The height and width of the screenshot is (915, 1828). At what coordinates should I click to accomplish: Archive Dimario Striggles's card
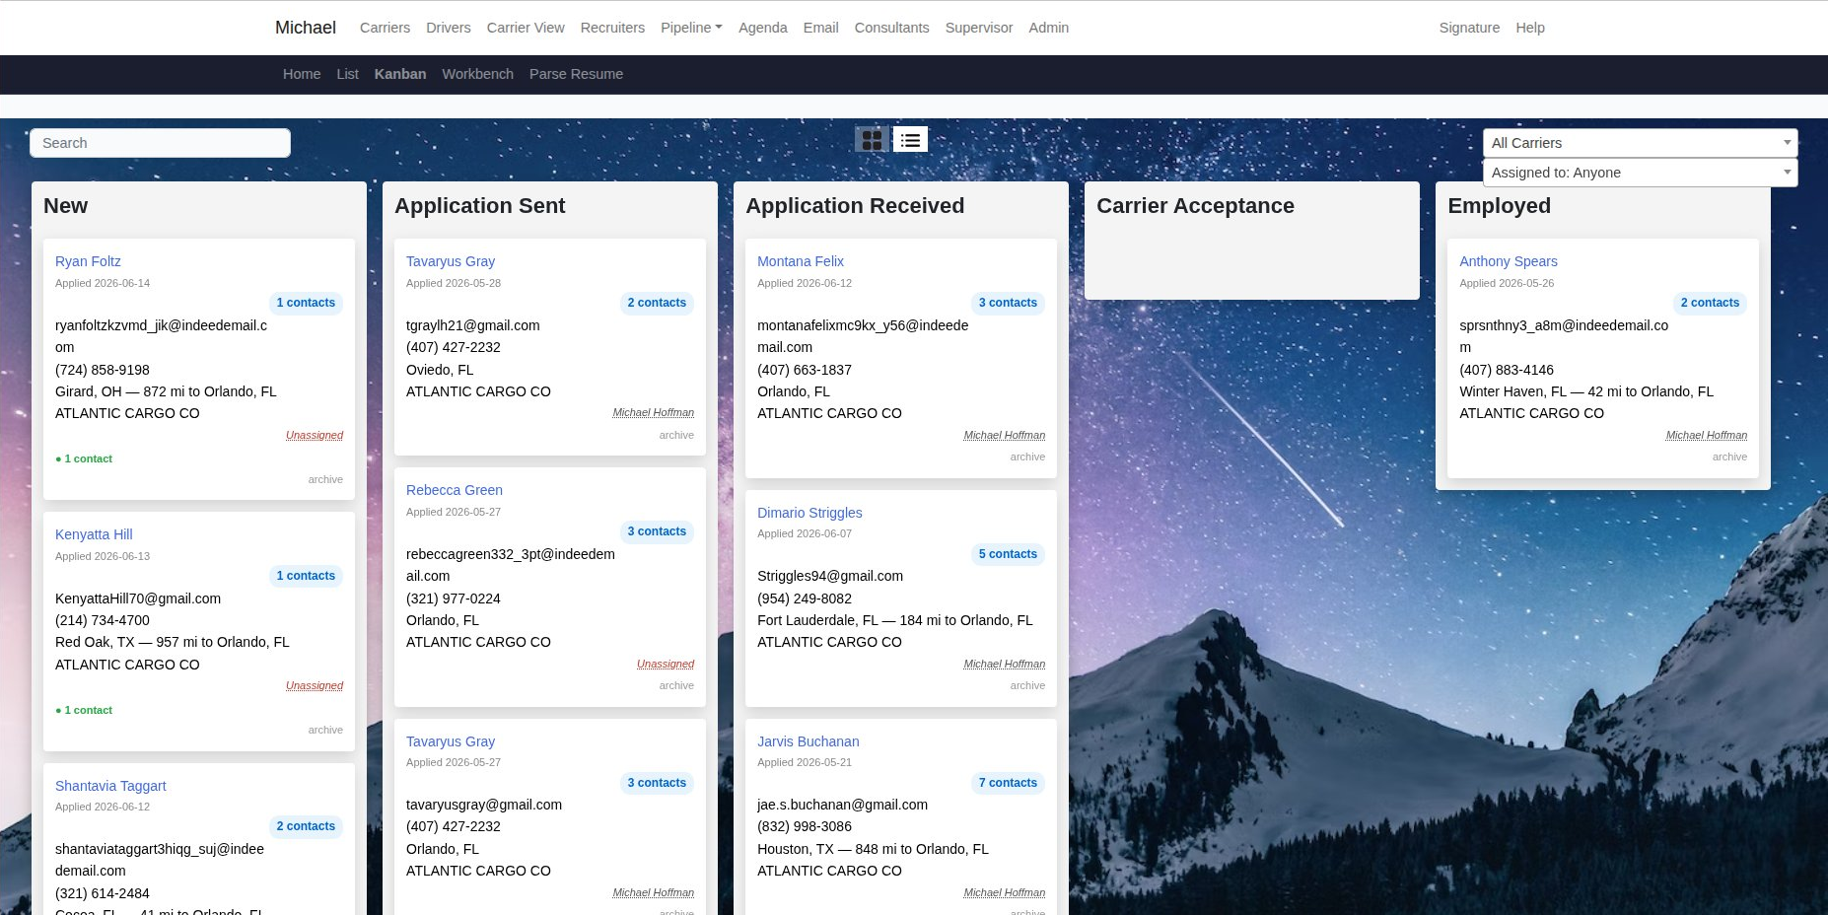1027,685
